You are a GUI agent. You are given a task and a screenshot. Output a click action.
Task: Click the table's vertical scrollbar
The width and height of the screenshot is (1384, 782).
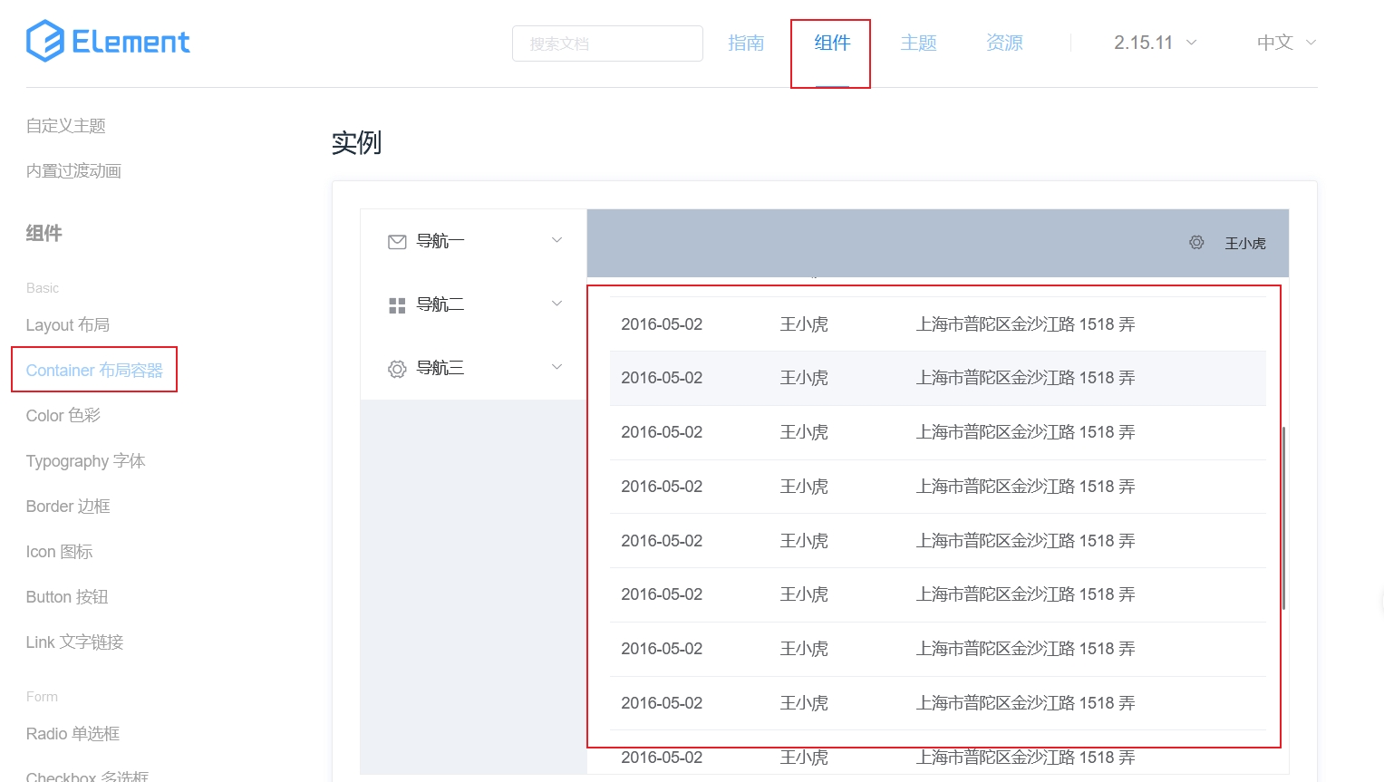[1283, 517]
